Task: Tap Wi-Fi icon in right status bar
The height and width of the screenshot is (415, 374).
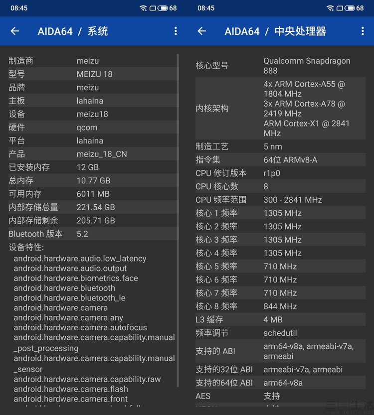Action: [330, 8]
